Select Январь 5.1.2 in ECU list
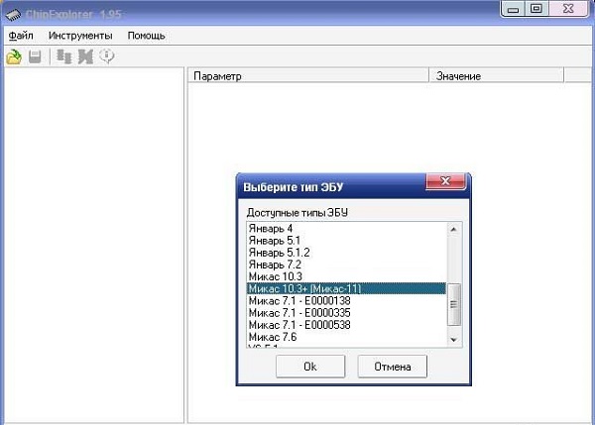Screen dimensions: 595x425 (346, 253)
